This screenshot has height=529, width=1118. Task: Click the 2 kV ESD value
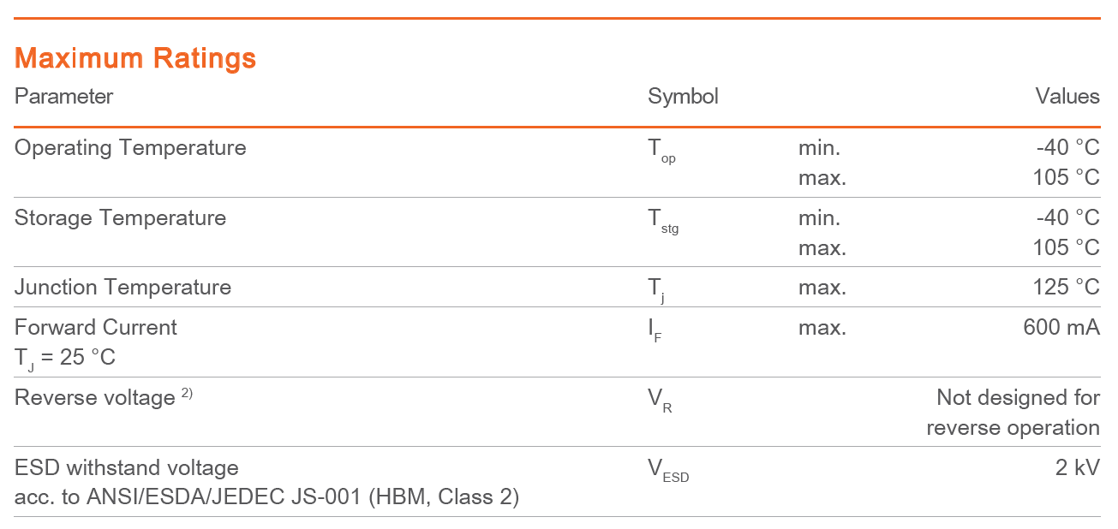[1077, 468]
